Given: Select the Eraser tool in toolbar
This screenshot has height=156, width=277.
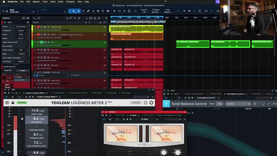Looking at the screenshot, I should pyautogui.click(x=88, y=11).
